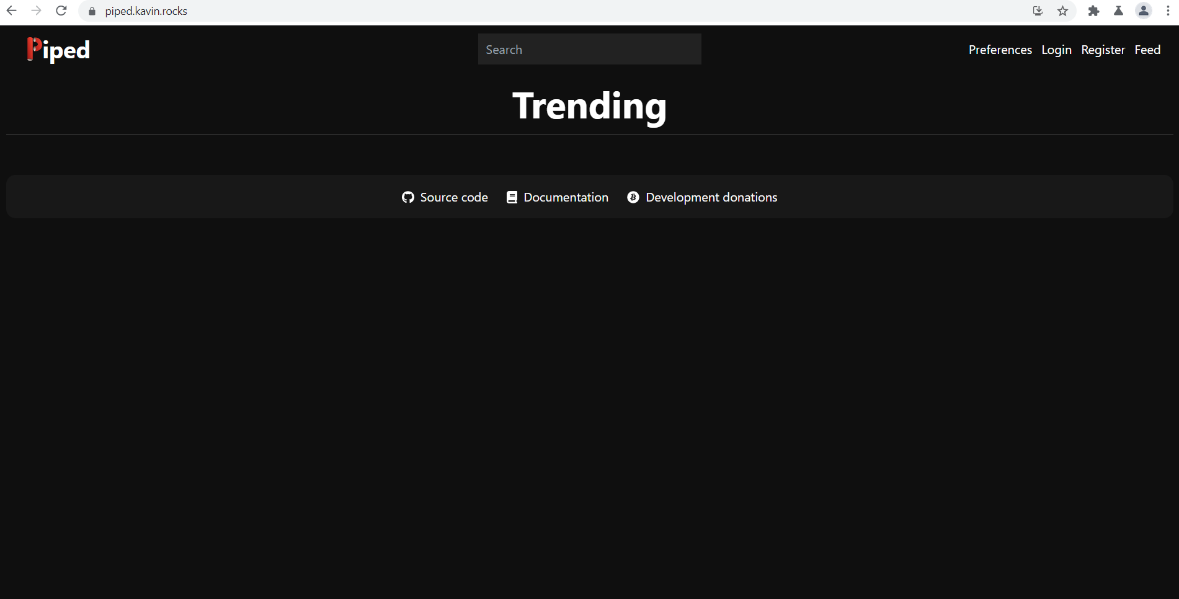This screenshot has width=1179, height=599.
Task: Select the Documentation book icon
Action: [x=512, y=197]
